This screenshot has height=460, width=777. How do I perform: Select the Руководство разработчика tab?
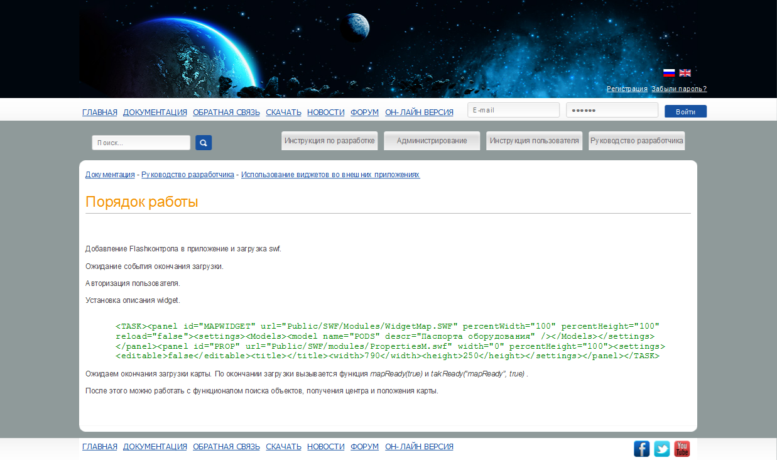(636, 141)
